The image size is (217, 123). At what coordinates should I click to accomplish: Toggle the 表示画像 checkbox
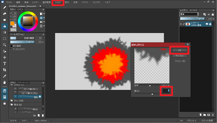tap(11, 46)
